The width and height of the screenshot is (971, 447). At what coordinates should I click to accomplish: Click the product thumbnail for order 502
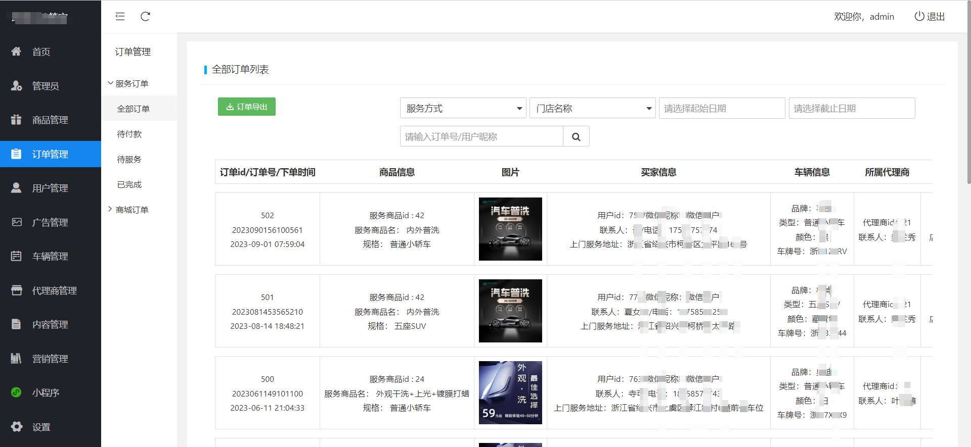tap(510, 229)
